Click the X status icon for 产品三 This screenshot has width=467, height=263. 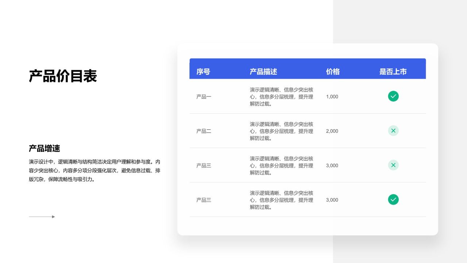pyautogui.click(x=393, y=165)
